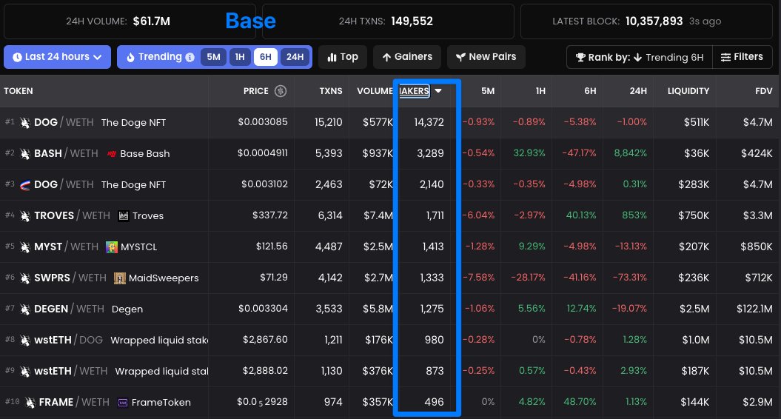
Task: Click the DEX icon in row #10 FRAME
Action: (30, 403)
